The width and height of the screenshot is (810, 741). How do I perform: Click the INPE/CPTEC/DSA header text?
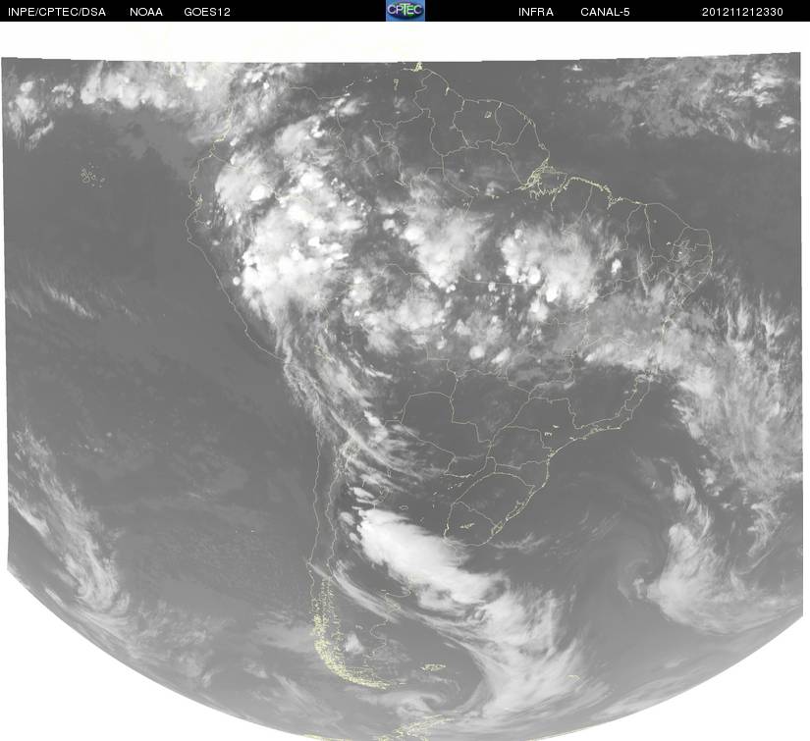pos(57,12)
